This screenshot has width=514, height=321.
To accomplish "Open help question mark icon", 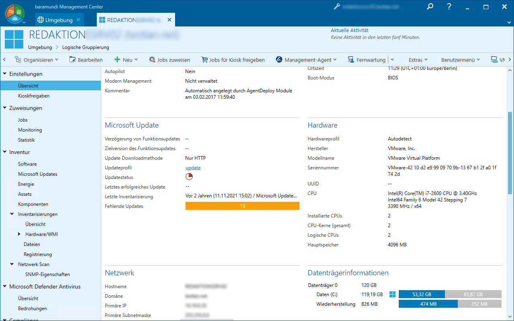I will [449, 7].
